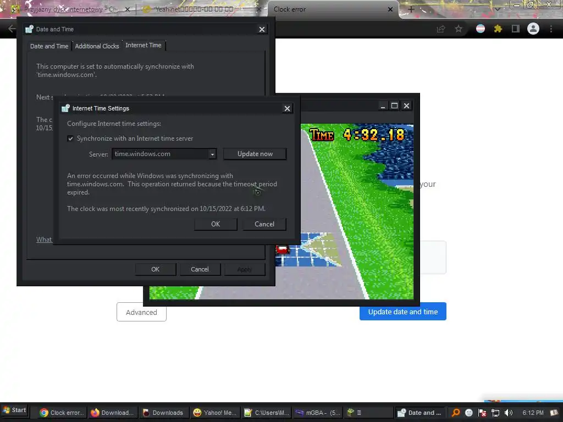Minimize the Chrome browser window
563x422 pixels.
(x=516, y=5)
